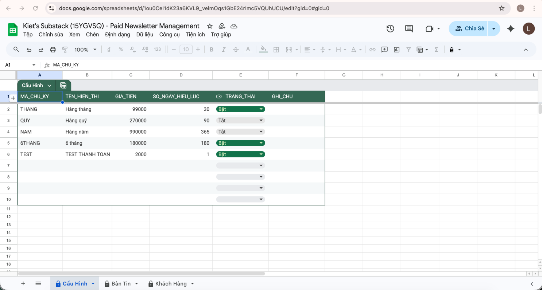Click the insert link icon

pyautogui.click(x=372, y=50)
